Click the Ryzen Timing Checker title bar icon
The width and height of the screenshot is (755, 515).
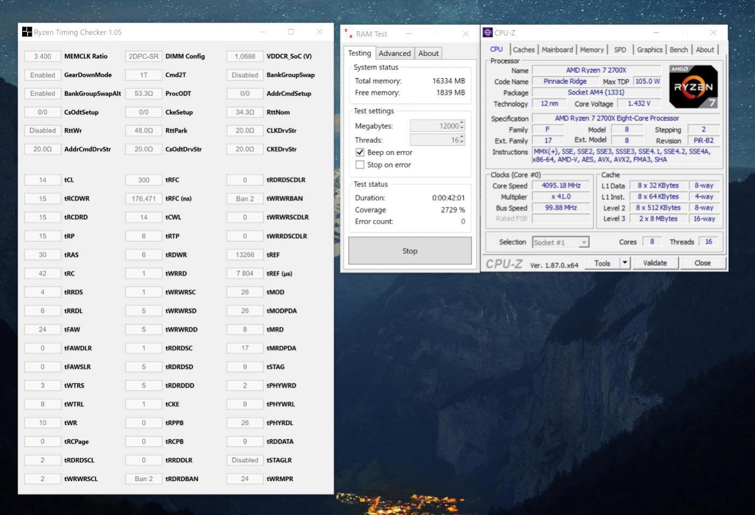coord(27,32)
